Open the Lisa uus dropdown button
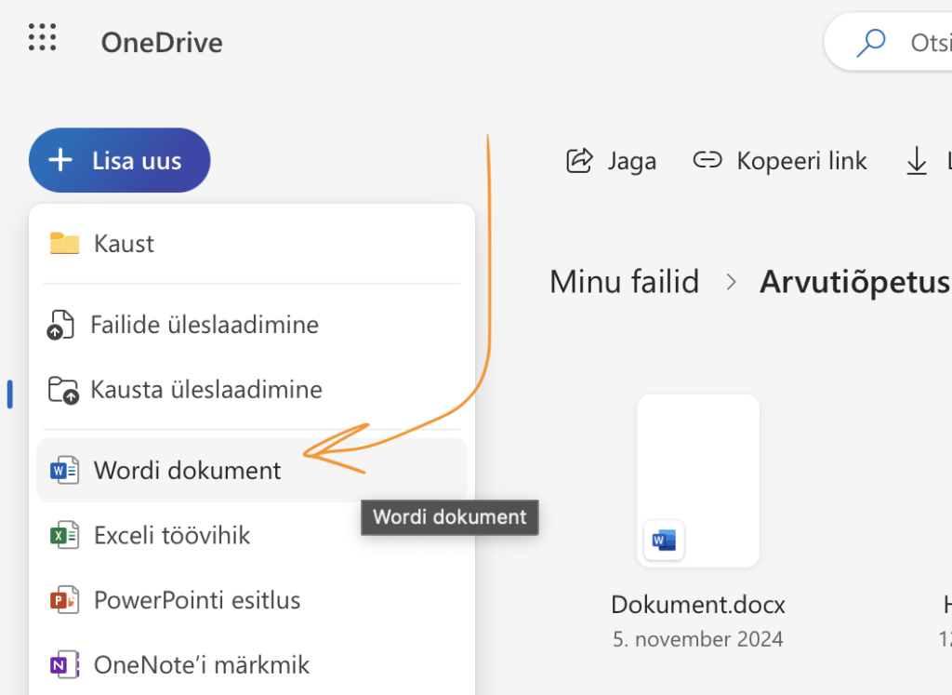The height and width of the screenshot is (695, 952). [120, 160]
